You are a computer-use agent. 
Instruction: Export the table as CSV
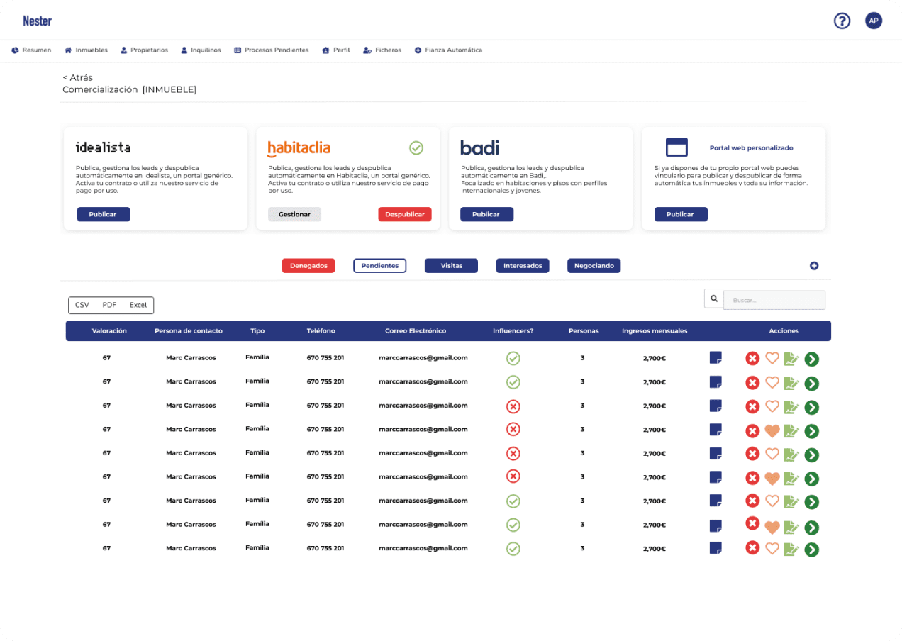pyautogui.click(x=82, y=305)
